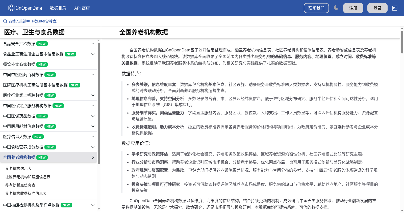Viewport: 404px width, 217px height.
Task: Click NEW badge beside 中国医保药品数据
Action: [x=42, y=116]
